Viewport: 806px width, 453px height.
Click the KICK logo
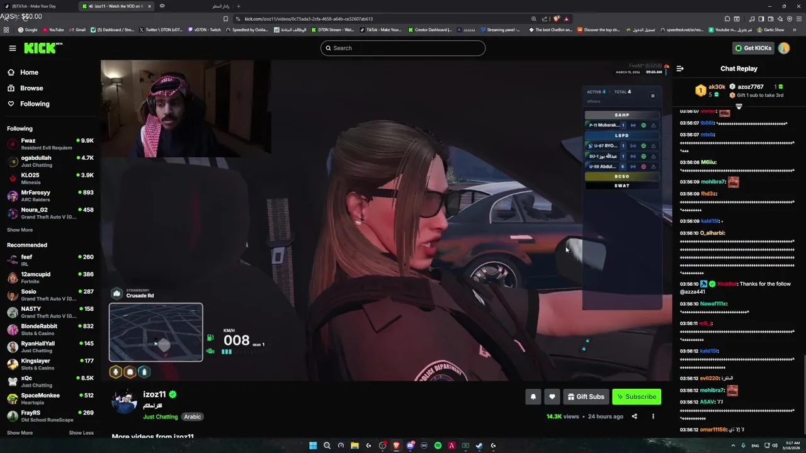tap(43, 48)
